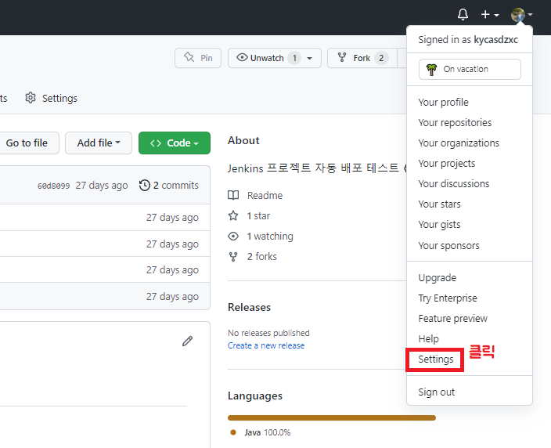Select Your sponsors menu item

[448, 246]
